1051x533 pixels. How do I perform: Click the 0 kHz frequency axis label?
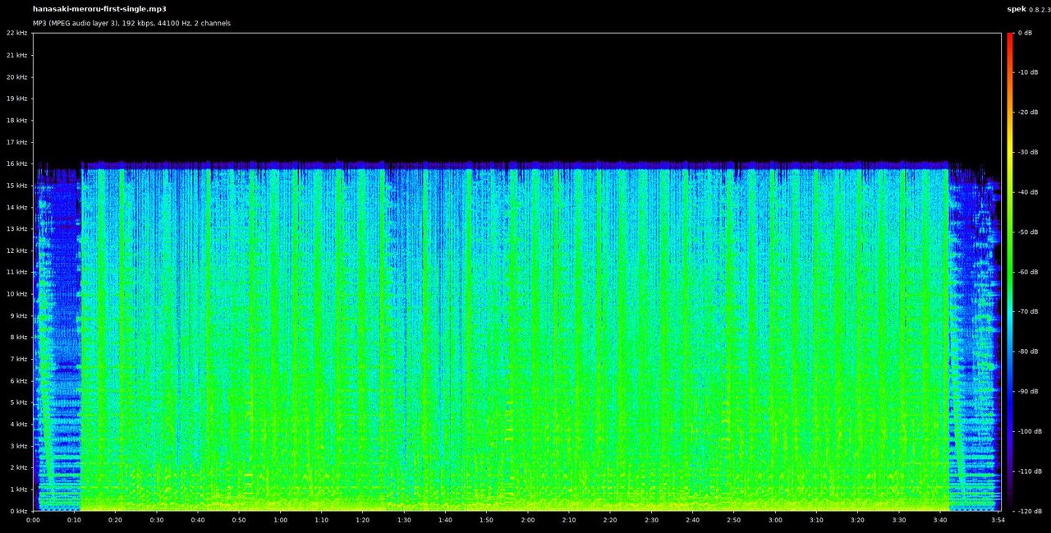(x=20, y=509)
